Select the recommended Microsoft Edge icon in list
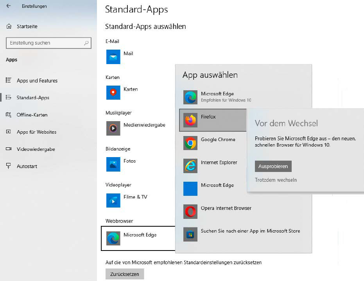The width and height of the screenshot is (364, 281). point(190,97)
